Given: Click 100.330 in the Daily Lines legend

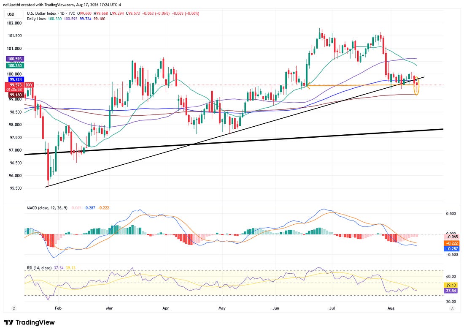Looking at the screenshot, I should pyautogui.click(x=54, y=19).
